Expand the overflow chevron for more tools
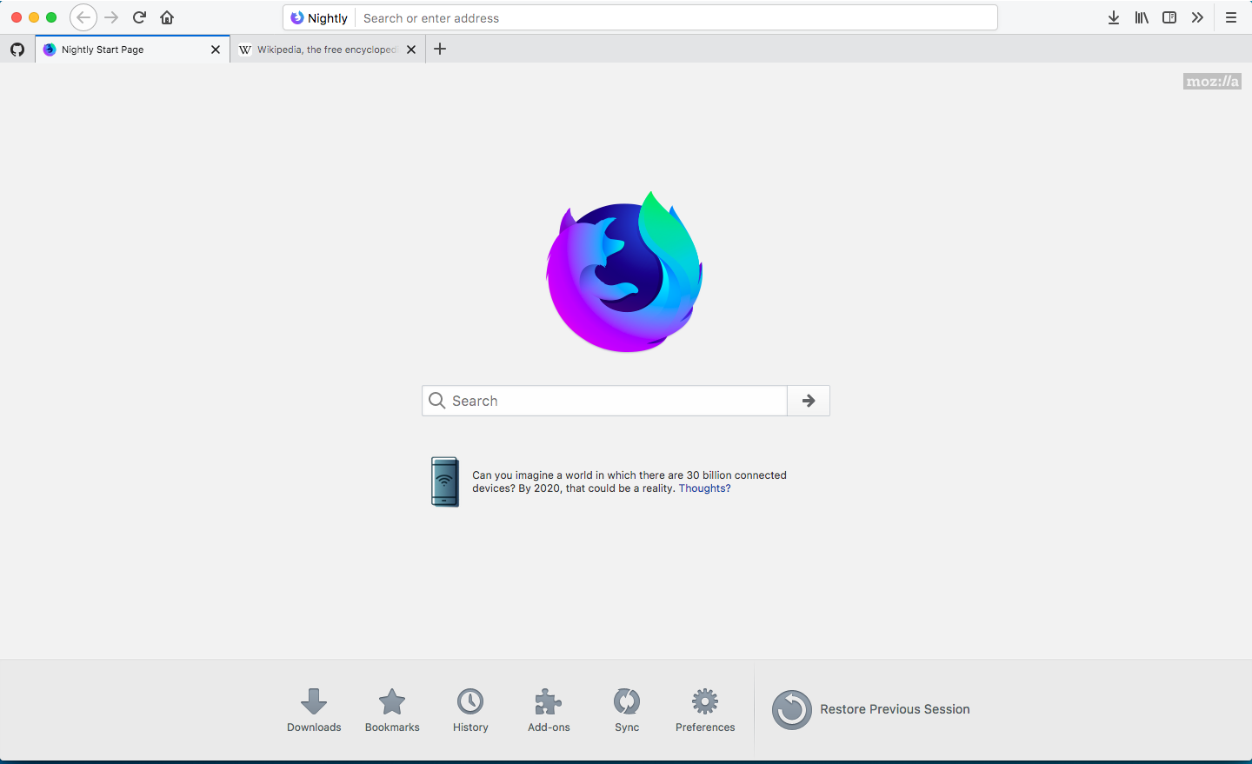This screenshot has width=1252, height=764. click(x=1197, y=17)
